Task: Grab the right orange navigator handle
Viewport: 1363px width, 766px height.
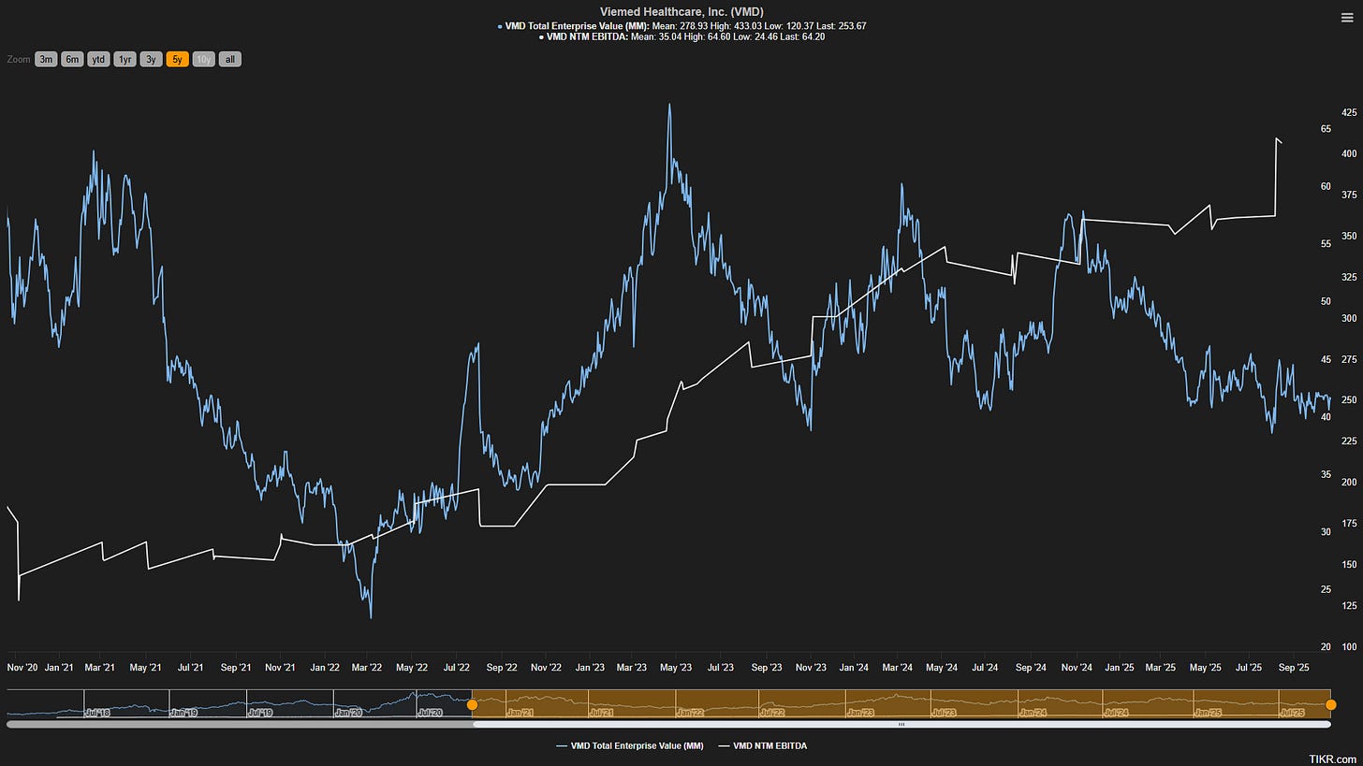Action: (1330, 704)
